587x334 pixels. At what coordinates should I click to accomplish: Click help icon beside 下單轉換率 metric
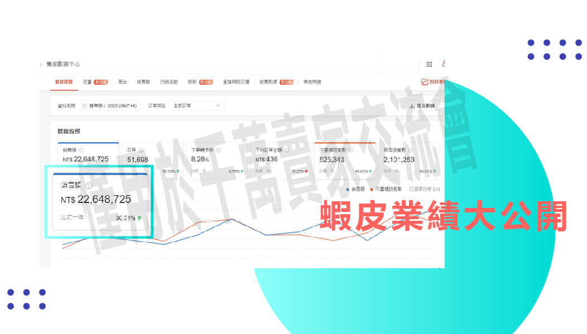[x=218, y=150]
